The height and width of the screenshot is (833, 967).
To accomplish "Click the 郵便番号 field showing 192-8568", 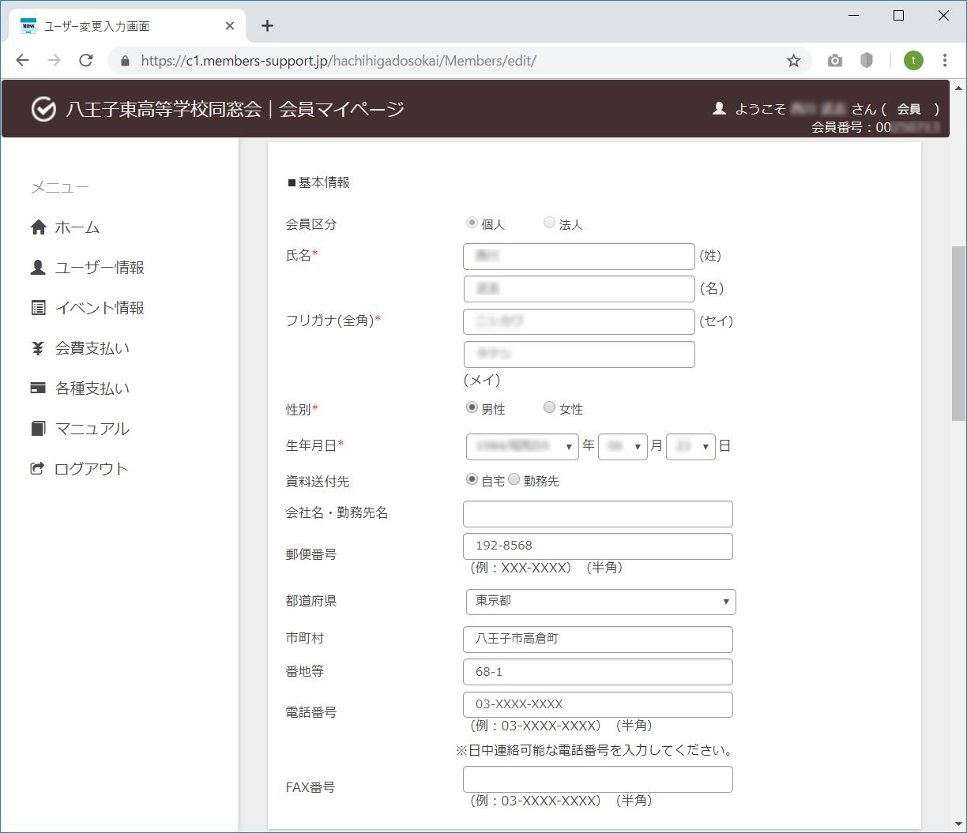I will pos(598,546).
